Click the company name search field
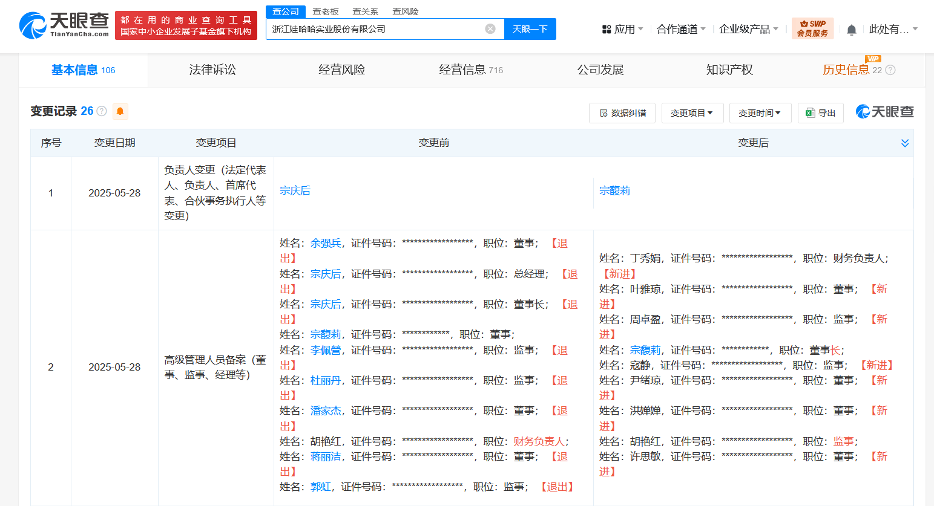934x506 pixels. pos(375,29)
